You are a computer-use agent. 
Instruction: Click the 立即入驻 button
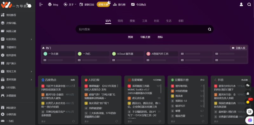[239, 48]
